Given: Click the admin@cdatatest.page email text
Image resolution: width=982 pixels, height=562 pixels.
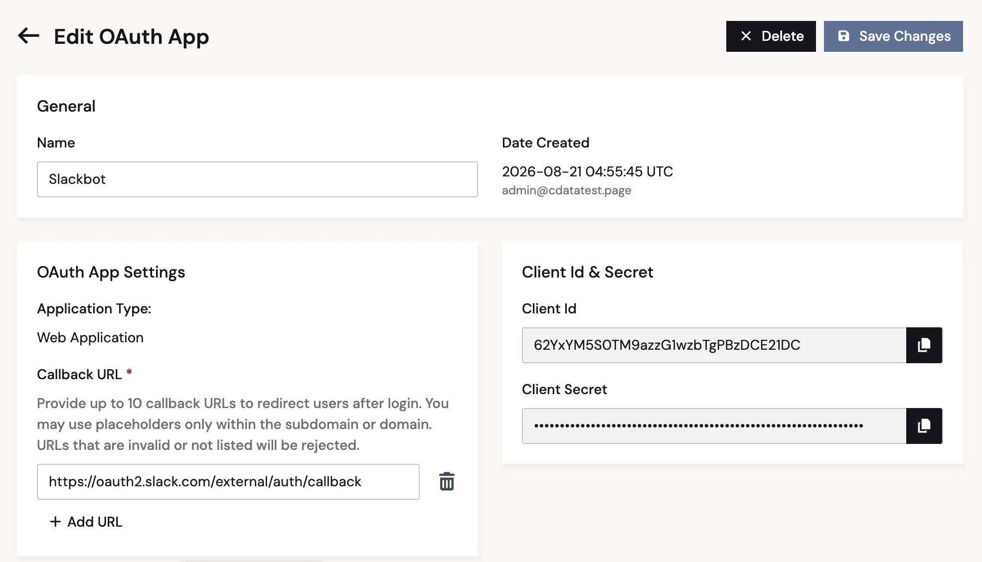Looking at the screenshot, I should click(x=566, y=190).
